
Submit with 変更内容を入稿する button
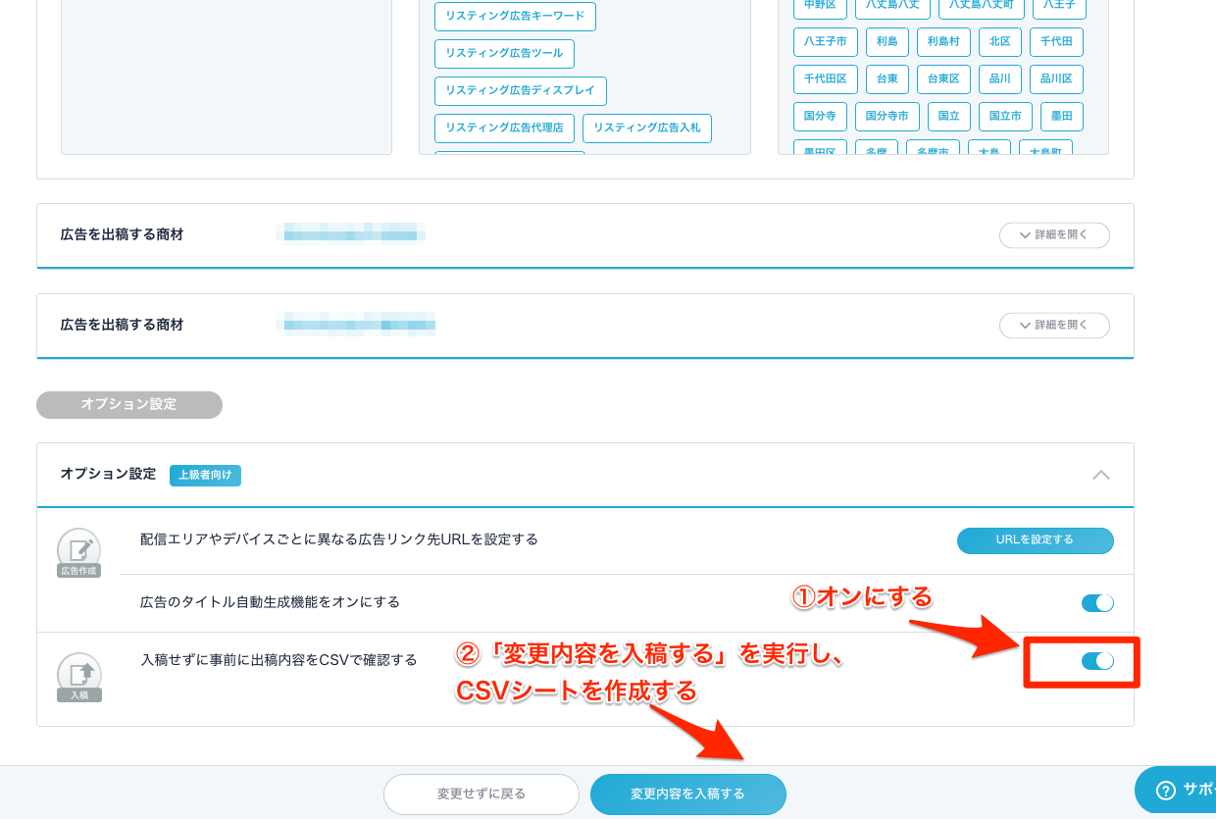point(687,794)
